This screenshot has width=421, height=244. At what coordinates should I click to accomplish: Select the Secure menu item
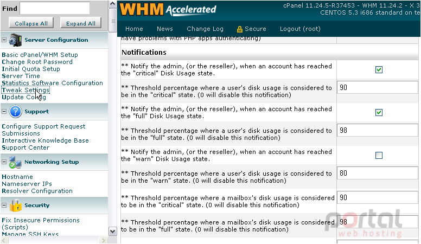pos(255,29)
